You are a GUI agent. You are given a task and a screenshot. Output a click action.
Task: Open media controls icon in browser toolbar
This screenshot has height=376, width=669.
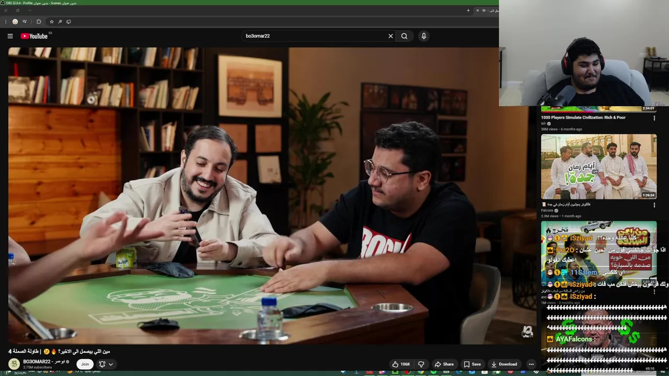25,21
